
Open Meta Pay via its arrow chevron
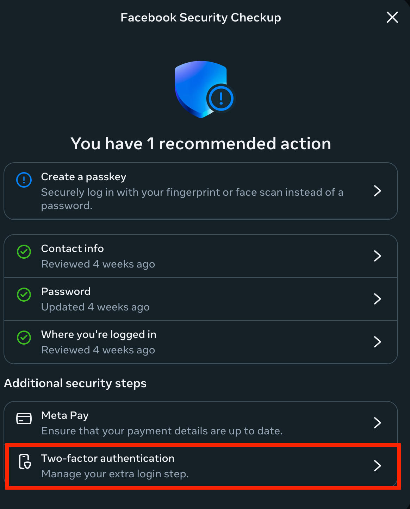pyautogui.click(x=377, y=423)
